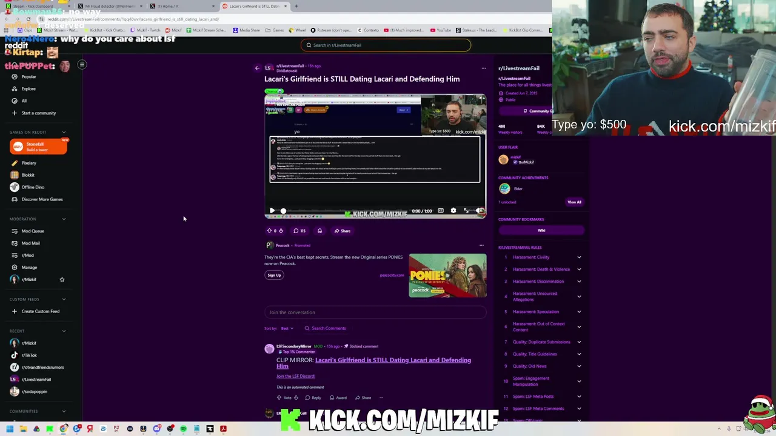Image resolution: width=776 pixels, height=436 pixels.
Task: Collapse the Communities section
Action: 64,411
